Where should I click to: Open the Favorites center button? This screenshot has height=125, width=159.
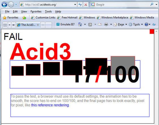(10, 18)
